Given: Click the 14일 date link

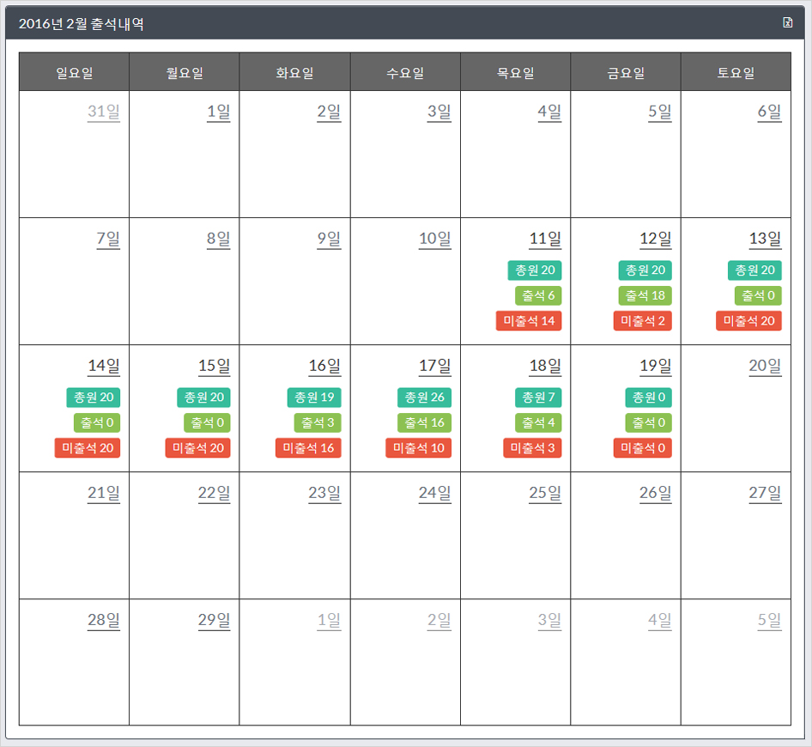Looking at the screenshot, I should 104,366.
